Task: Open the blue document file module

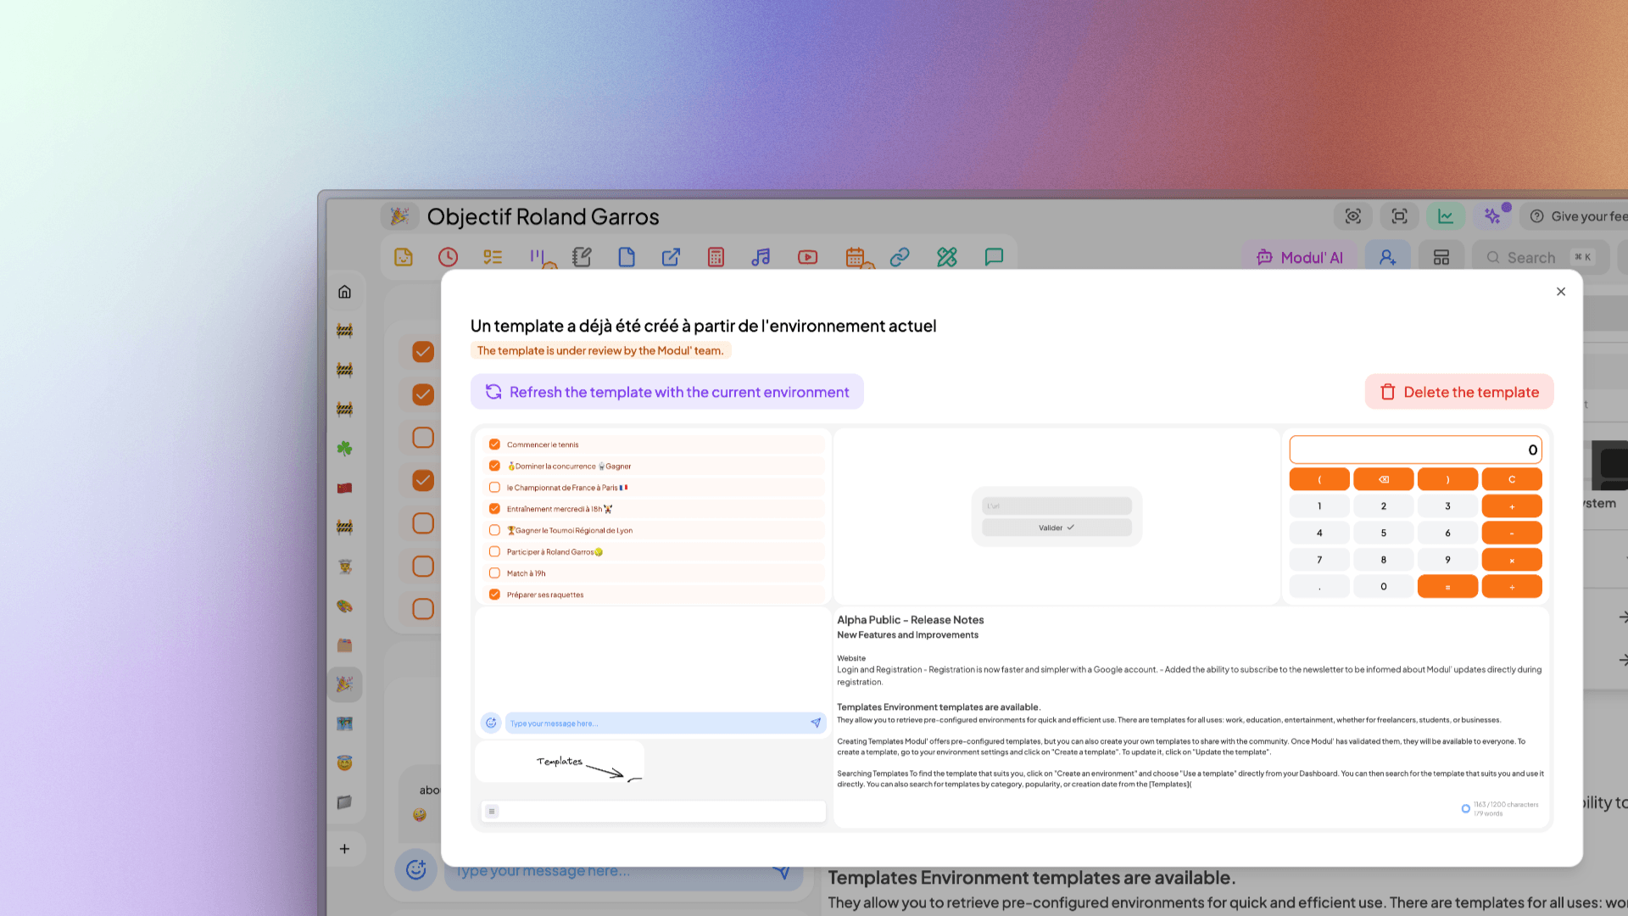Action: (627, 257)
